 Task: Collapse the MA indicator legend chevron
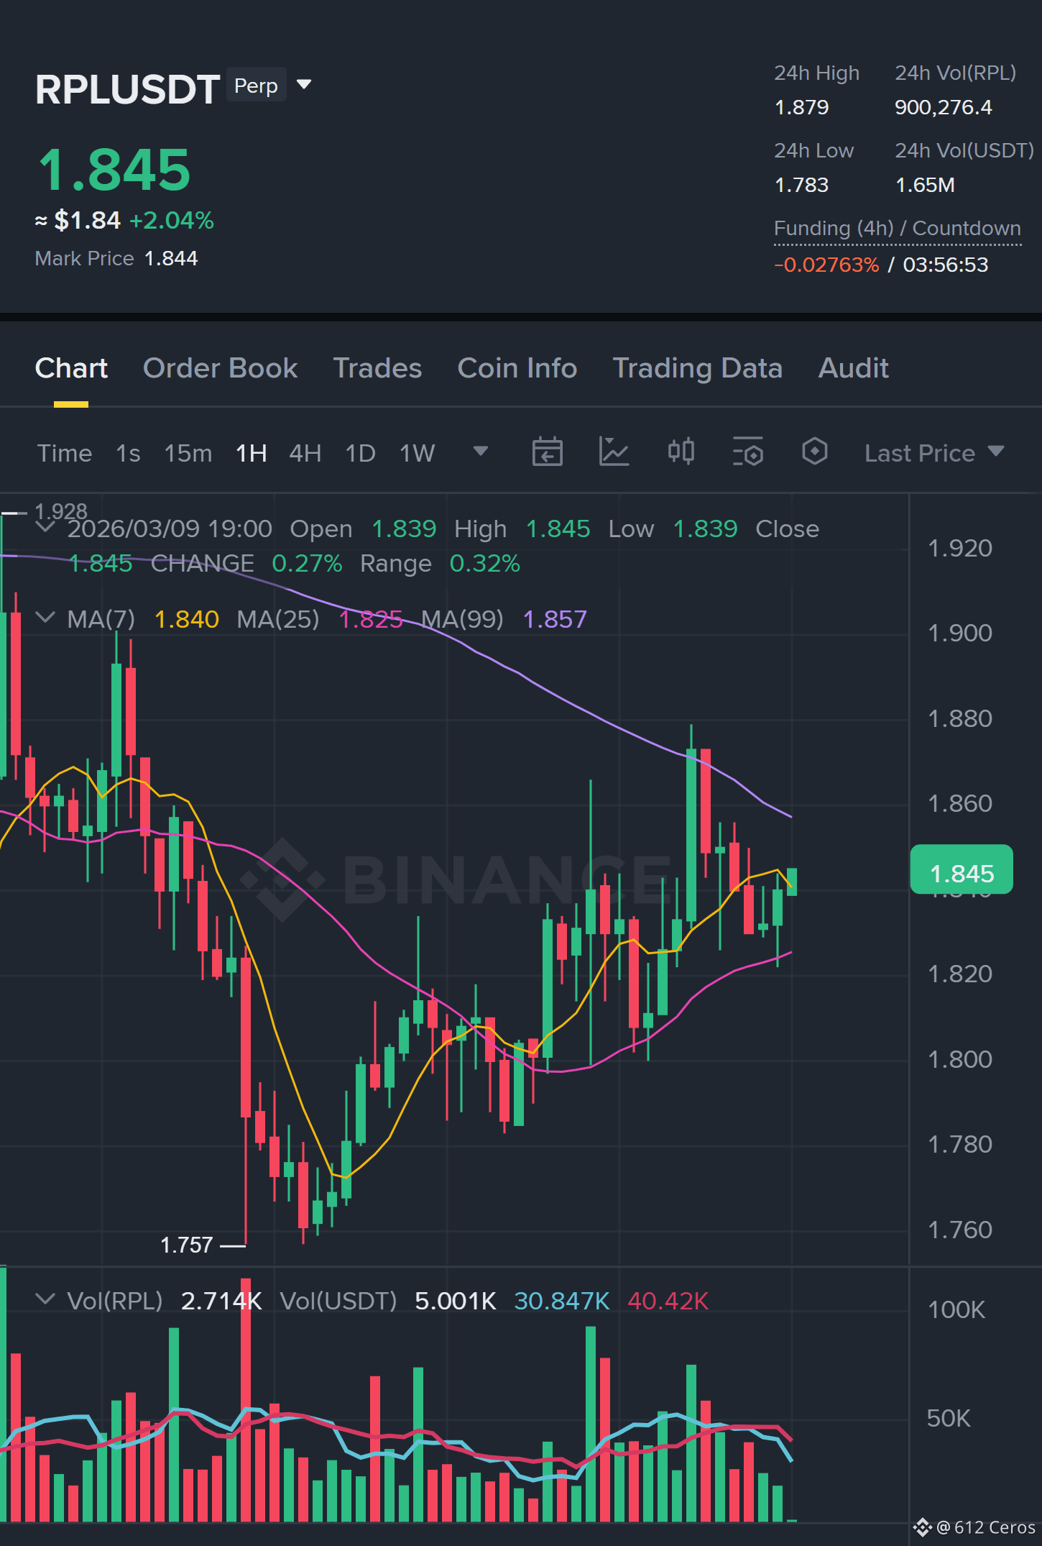[x=45, y=618]
